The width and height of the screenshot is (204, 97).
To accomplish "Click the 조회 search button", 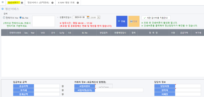I will coord(122,21).
